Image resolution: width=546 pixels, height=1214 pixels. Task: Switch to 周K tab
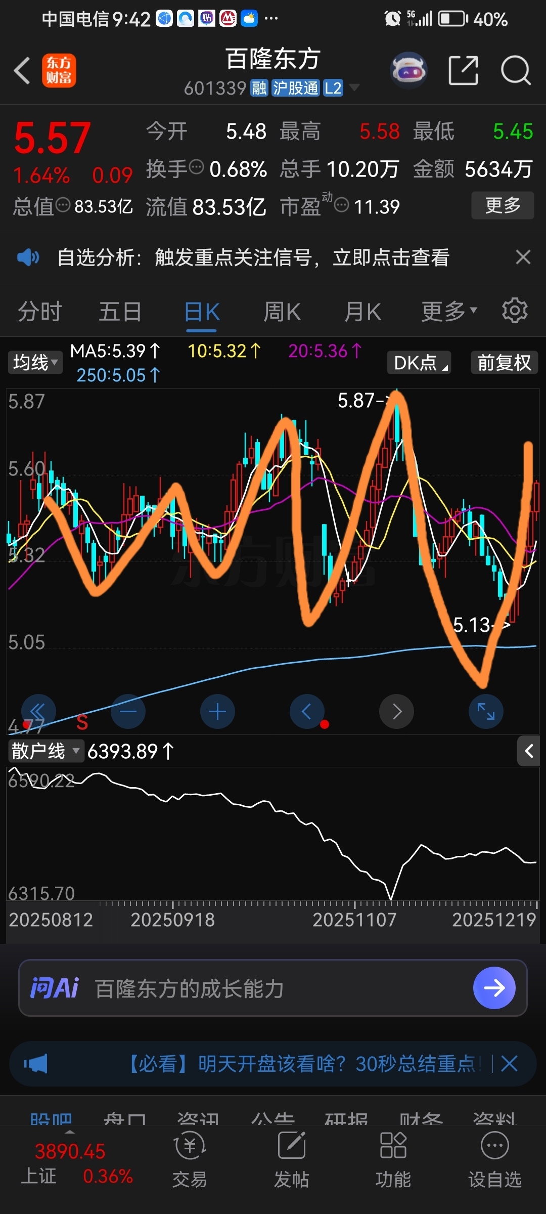click(x=282, y=311)
